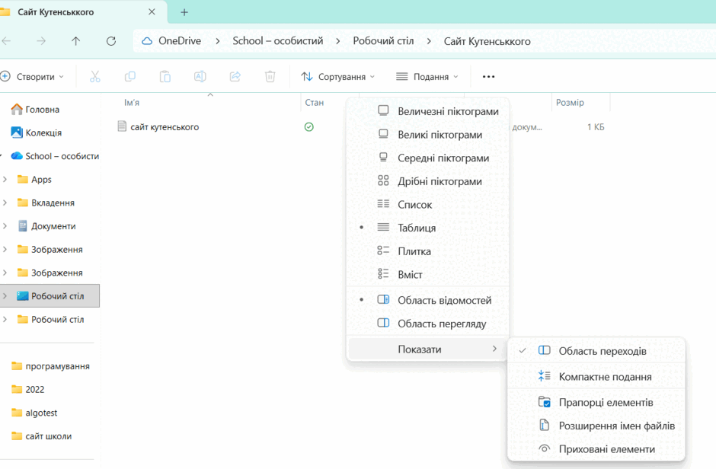Select the сайт кутенського file
Image resolution: width=716 pixels, height=469 pixels.
pyautogui.click(x=165, y=127)
